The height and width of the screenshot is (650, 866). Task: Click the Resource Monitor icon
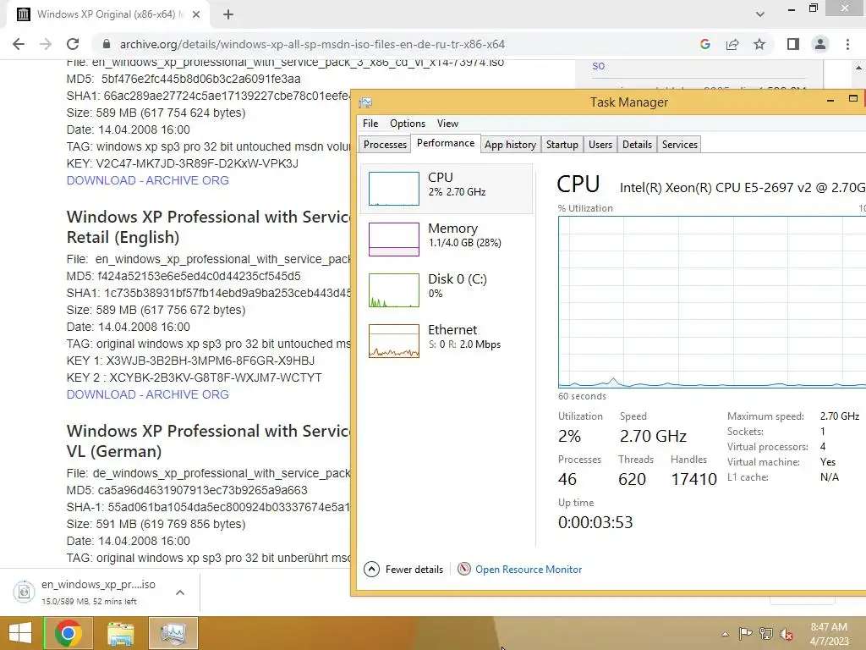(464, 569)
